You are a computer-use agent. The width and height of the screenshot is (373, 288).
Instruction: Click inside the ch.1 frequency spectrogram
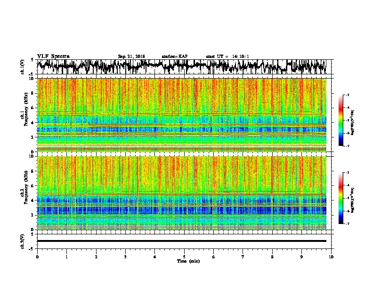(182, 115)
